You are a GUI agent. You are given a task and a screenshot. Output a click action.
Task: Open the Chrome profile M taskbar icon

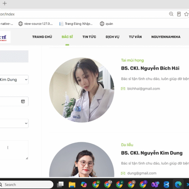click(x=96, y=184)
